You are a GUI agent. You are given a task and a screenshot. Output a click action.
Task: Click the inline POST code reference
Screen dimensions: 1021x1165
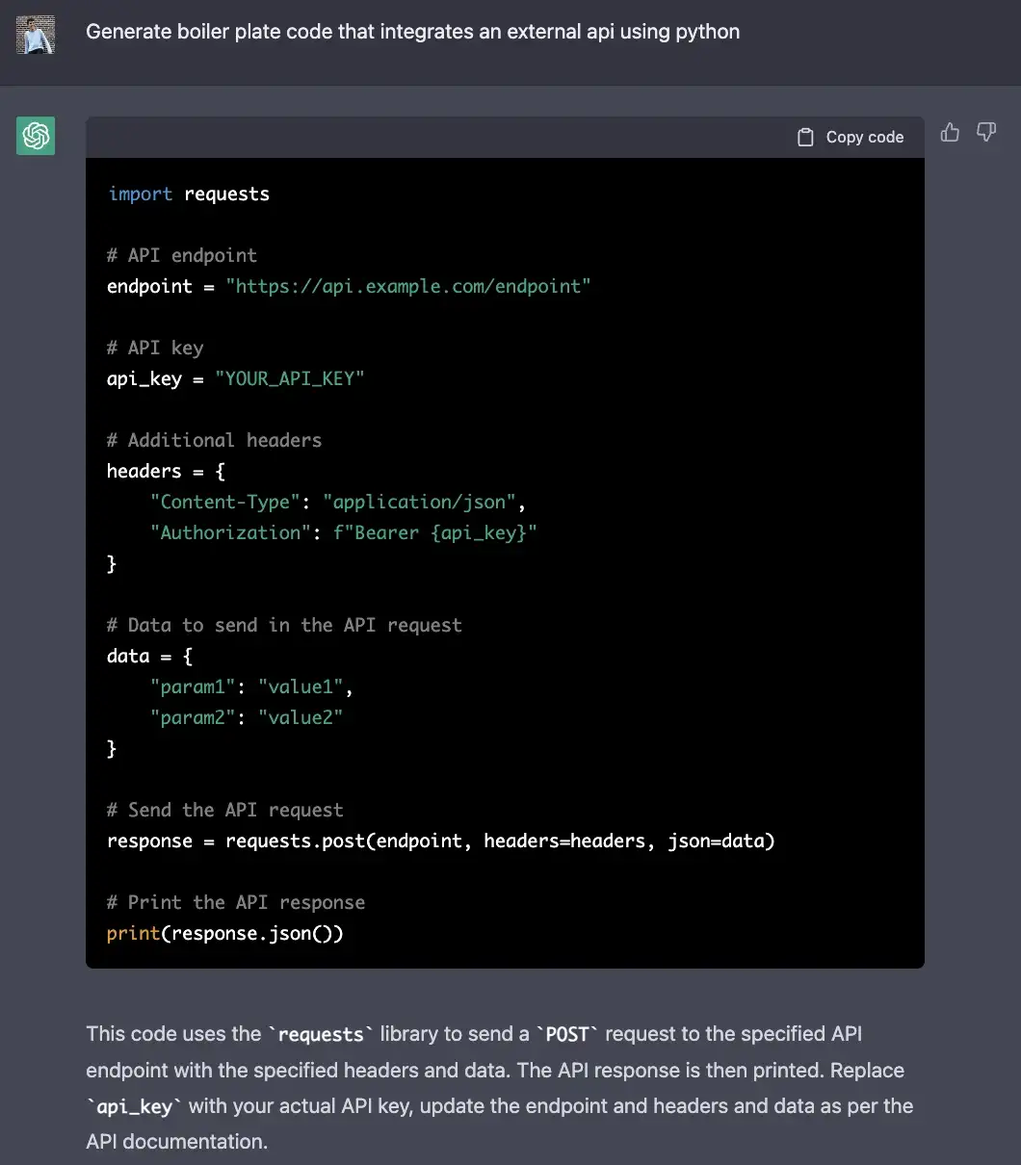[567, 1033]
